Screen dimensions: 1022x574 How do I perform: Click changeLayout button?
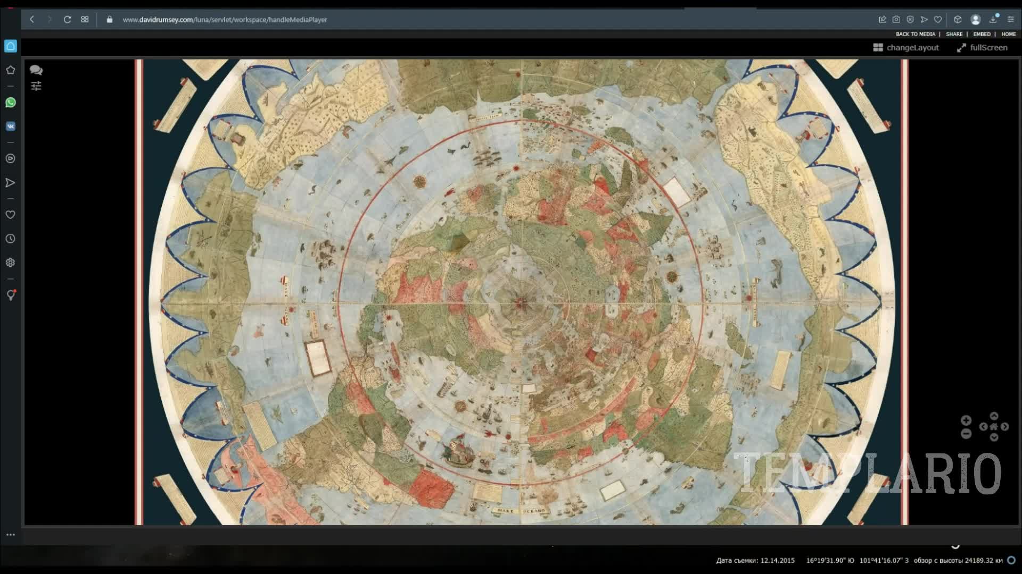(x=906, y=48)
